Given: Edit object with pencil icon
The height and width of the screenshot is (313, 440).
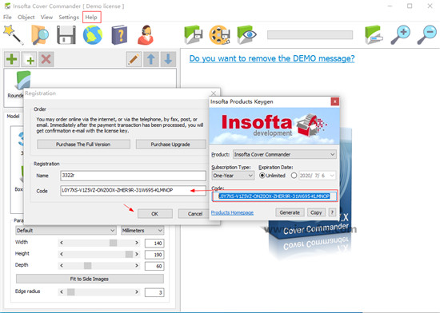Looking at the screenshot, I should click(x=134, y=59).
